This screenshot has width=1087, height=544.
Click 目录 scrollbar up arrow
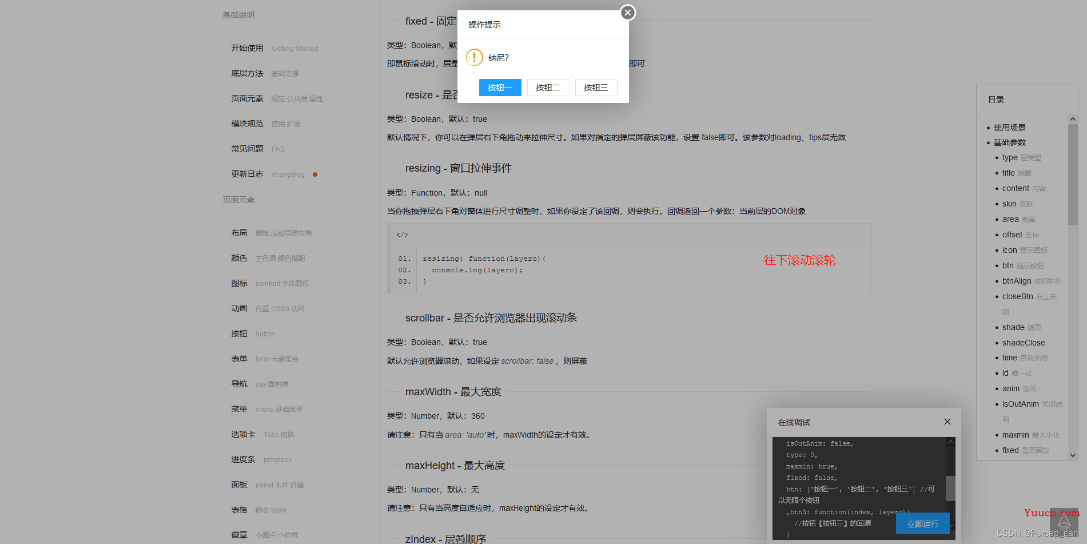point(1073,119)
